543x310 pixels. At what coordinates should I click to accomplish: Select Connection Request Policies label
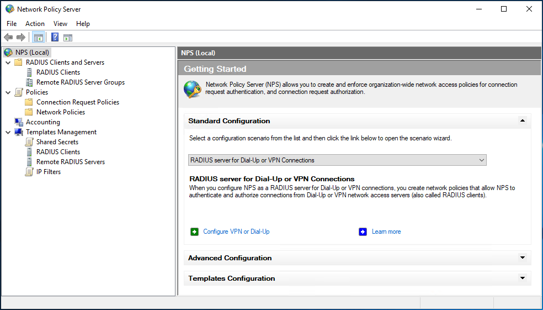[78, 102]
